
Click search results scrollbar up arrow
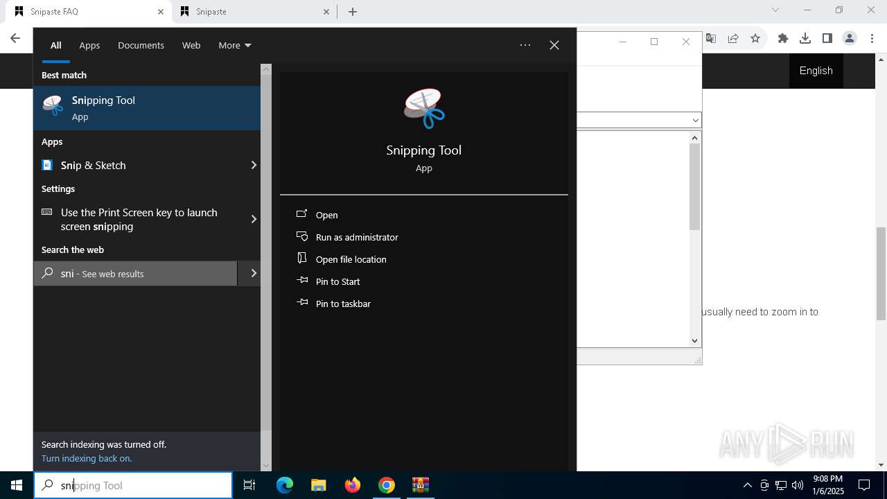(266, 69)
